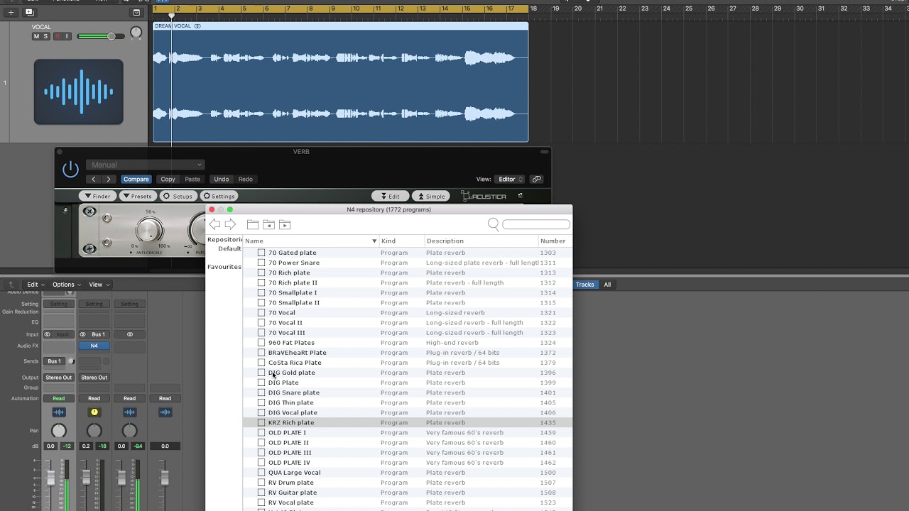Solo the VOCAL track

pos(45,36)
